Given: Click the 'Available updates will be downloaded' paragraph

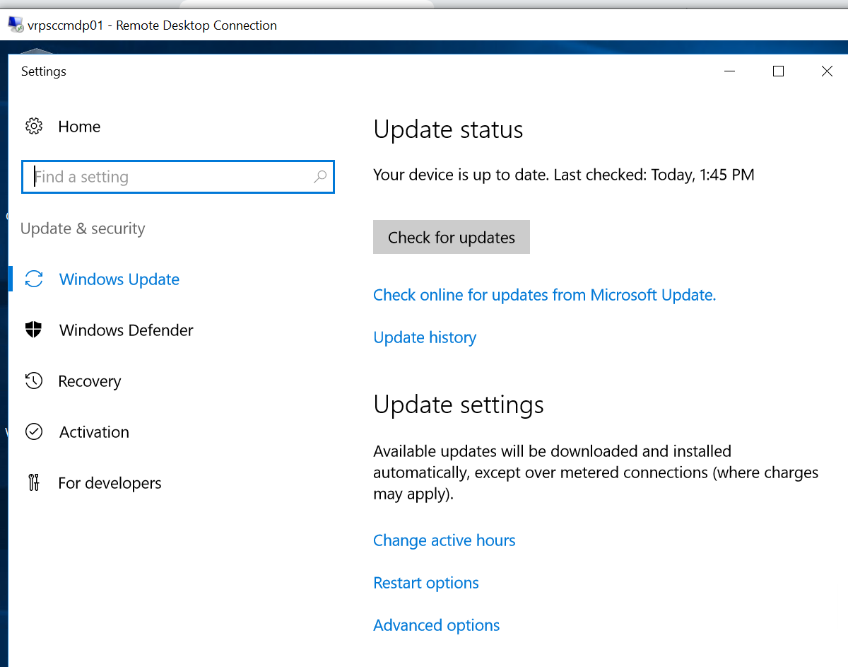Looking at the screenshot, I should 596,472.
